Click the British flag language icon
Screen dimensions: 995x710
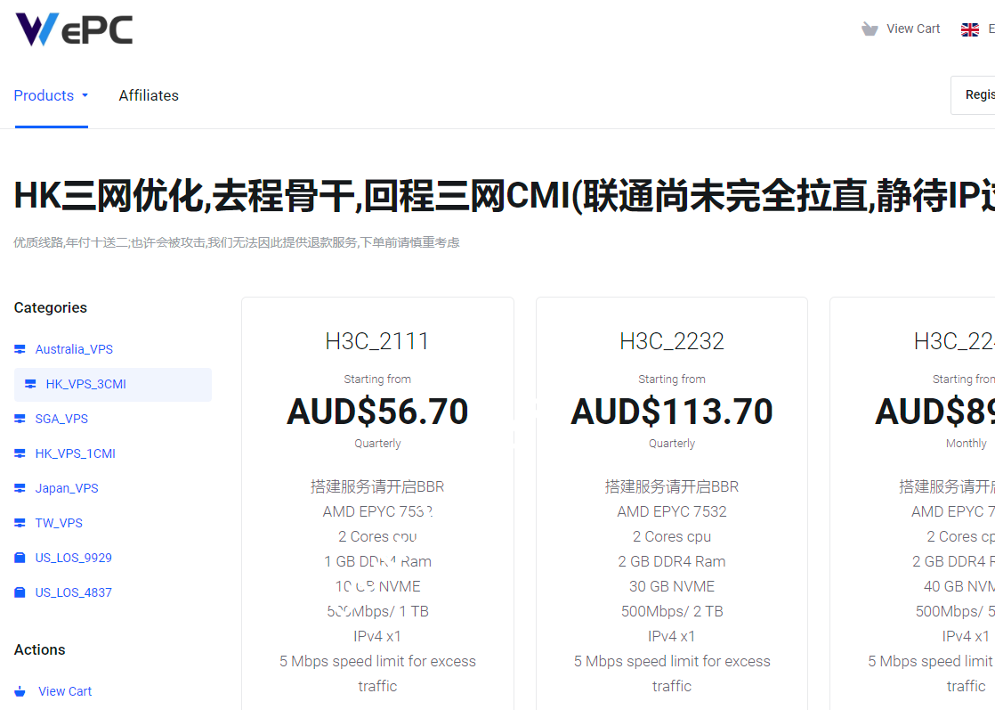click(969, 28)
